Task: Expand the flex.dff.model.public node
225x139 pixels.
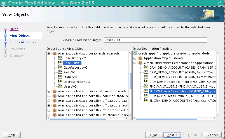Action: pos(49,115)
